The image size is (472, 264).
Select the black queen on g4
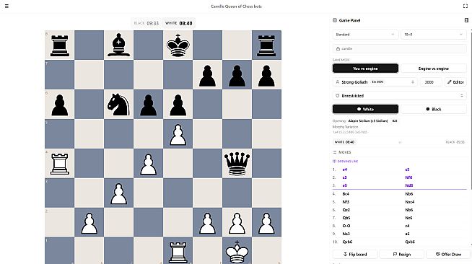tap(237, 164)
